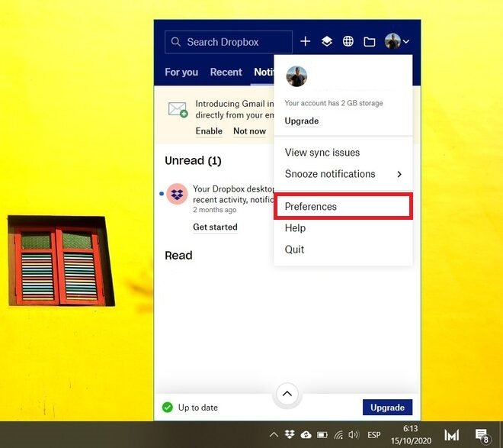This screenshot has width=503, height=448.
Task: Select View sync issues
Action: (x=322, y=152)
